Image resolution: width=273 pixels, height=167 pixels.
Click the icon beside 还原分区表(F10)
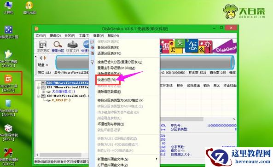92,53
